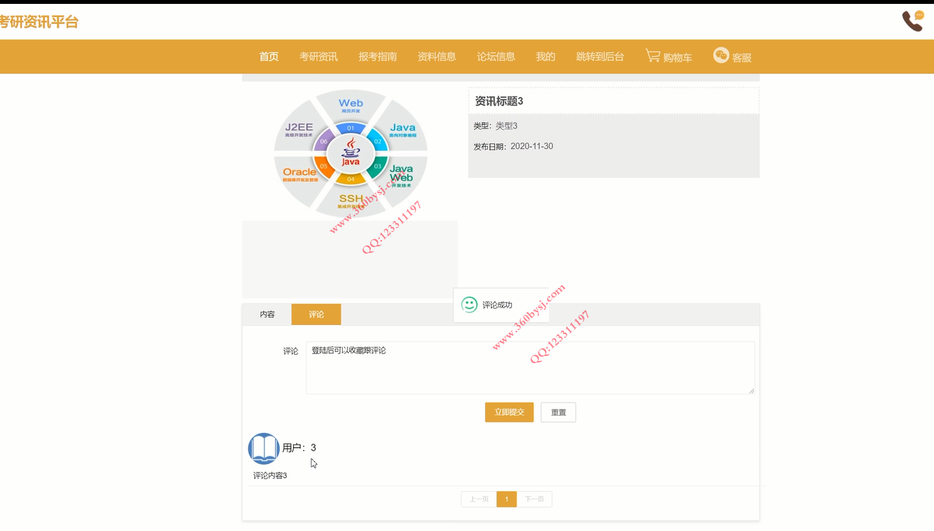Click 跳转到后台 in the navigation
The height and width of the screenshot is (531, 934).
pos(600,56)
